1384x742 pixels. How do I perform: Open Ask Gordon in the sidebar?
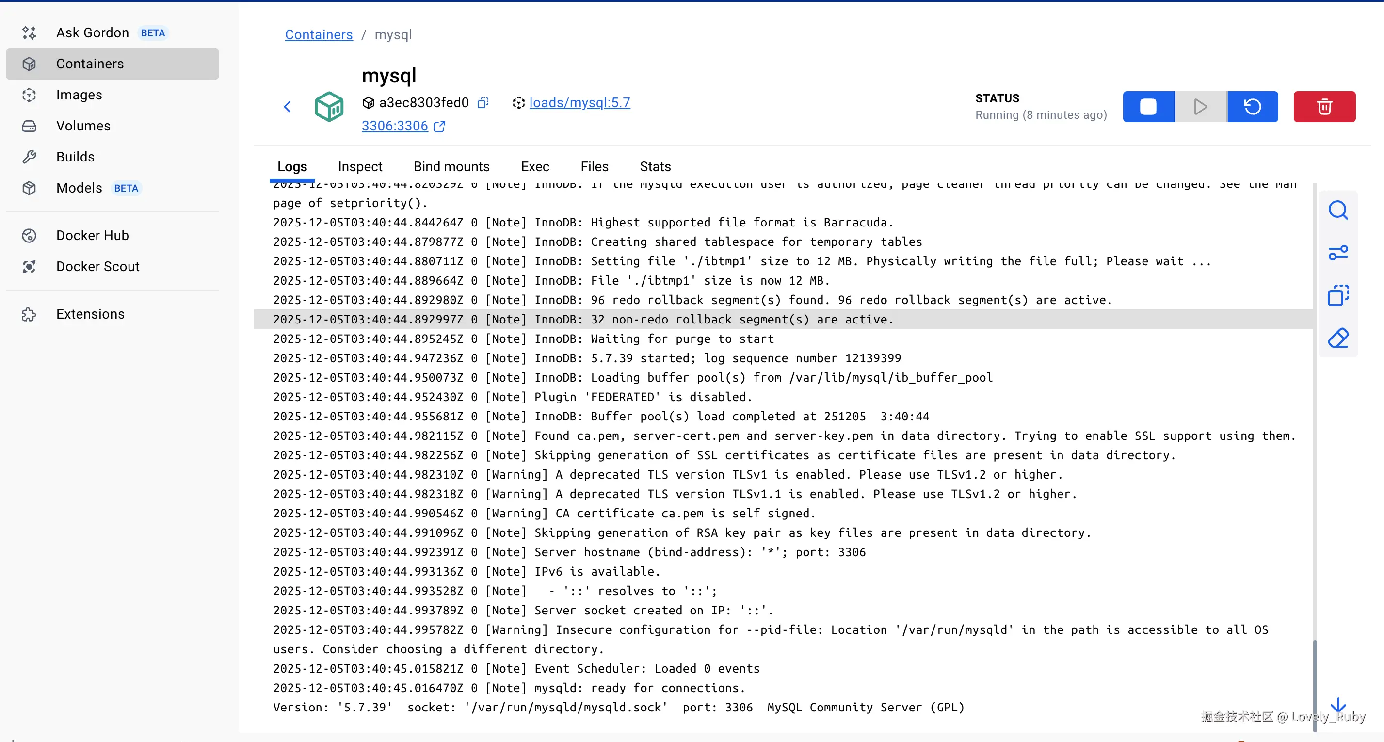pos(93,33)
